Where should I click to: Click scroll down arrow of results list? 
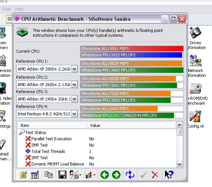(x=180, y=164)
